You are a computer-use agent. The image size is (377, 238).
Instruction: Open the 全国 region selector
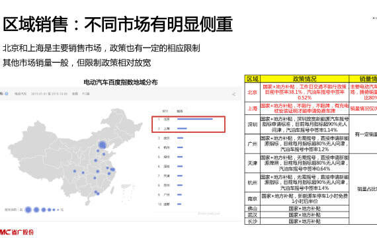click(75, 94)
